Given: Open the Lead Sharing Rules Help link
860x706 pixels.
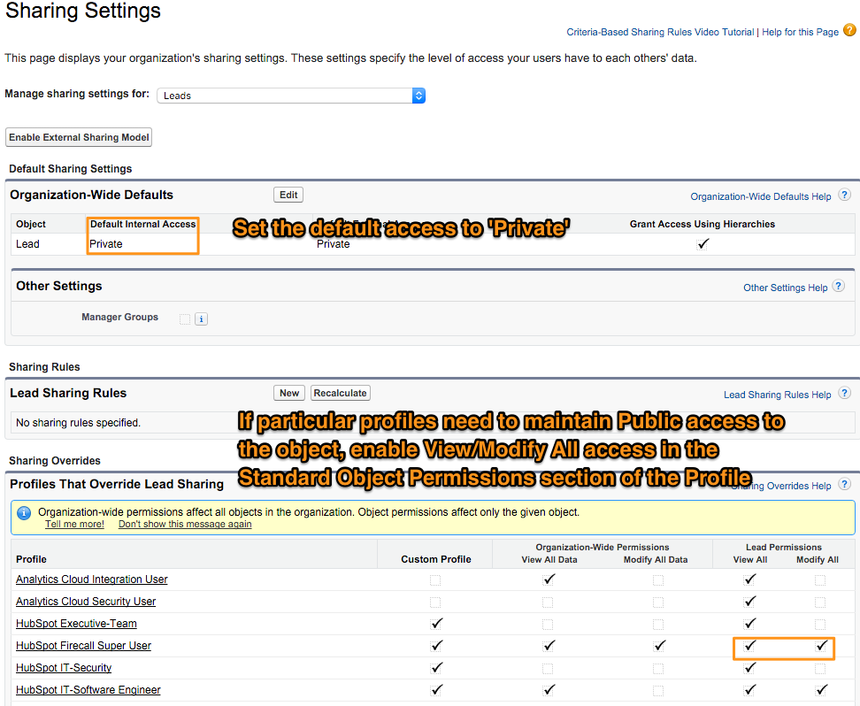Looking at the screenshot, I should click(777, 395).
